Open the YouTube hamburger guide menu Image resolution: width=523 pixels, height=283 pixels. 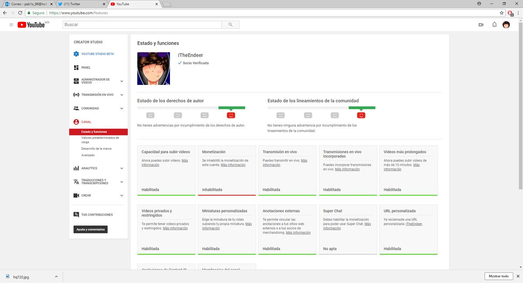tap(11, 25)
